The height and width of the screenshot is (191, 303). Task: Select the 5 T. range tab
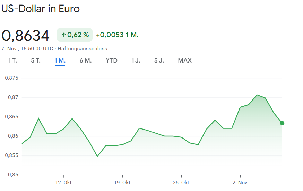coord(36,61)
